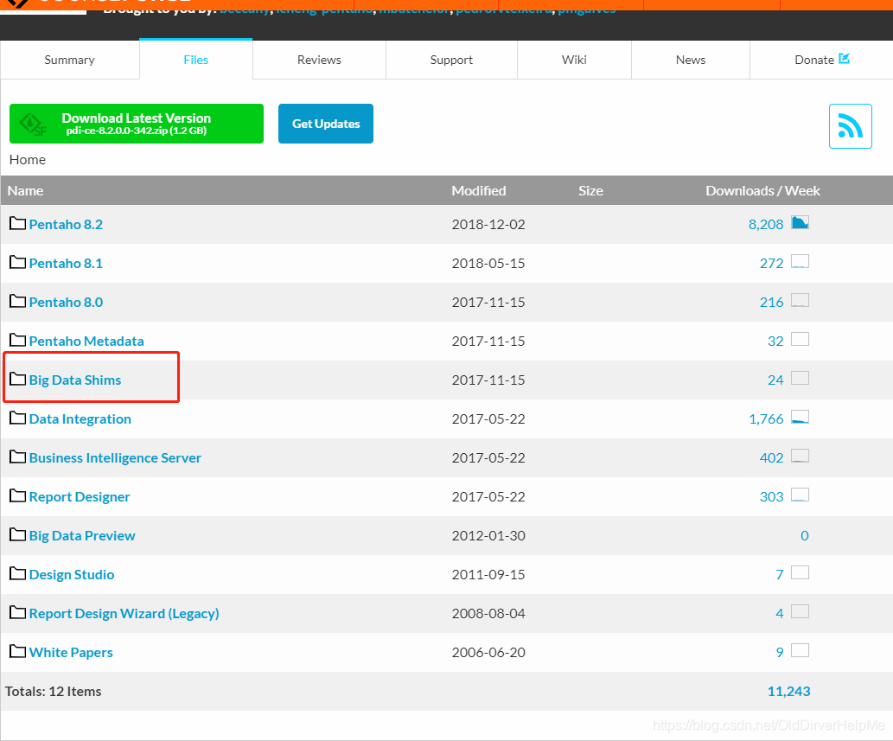Click the folder icon beside Report Designer

pos(17,495)
